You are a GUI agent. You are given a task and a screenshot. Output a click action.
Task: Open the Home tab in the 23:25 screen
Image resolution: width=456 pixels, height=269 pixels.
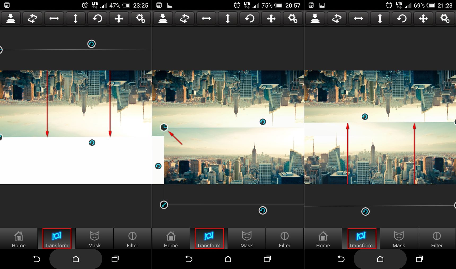(x=19, y=239)
